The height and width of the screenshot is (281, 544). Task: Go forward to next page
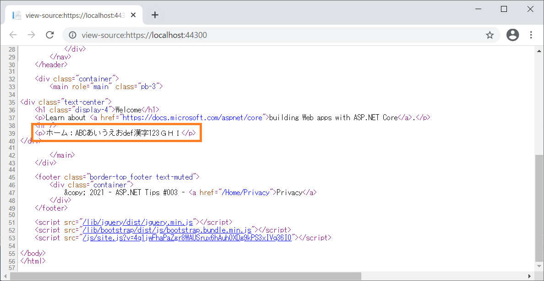(32, 35)
